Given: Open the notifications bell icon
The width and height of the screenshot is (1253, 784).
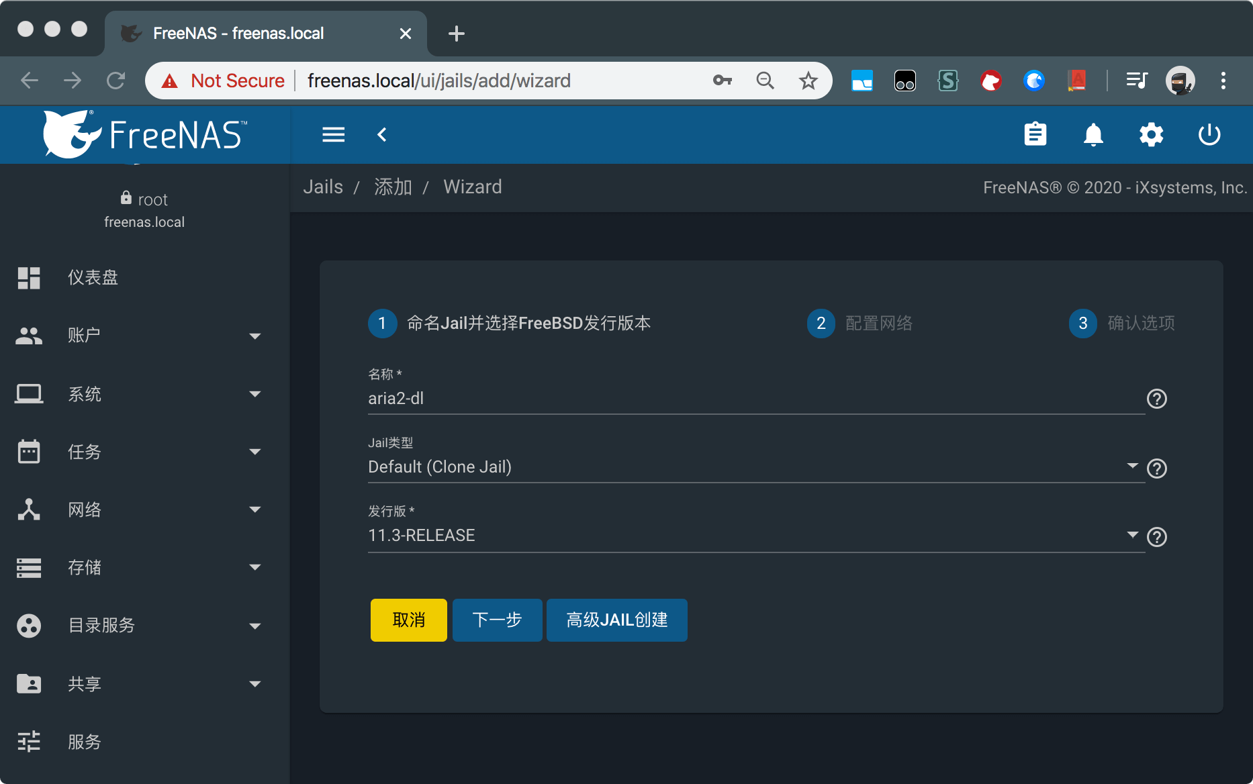Looking at the screenshot, I should 1094,134.
